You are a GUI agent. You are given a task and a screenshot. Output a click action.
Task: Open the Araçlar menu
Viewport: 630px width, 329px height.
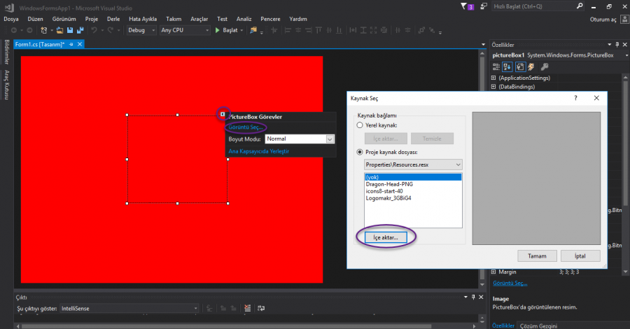199,19
